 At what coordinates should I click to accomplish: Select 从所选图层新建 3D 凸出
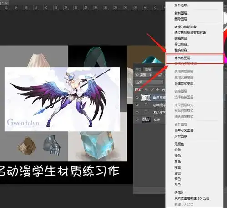pos(192,198)
